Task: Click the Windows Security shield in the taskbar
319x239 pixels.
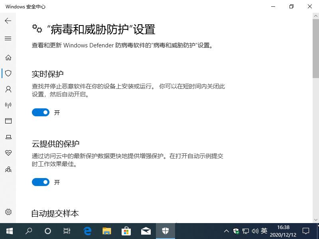Action: 165,231
